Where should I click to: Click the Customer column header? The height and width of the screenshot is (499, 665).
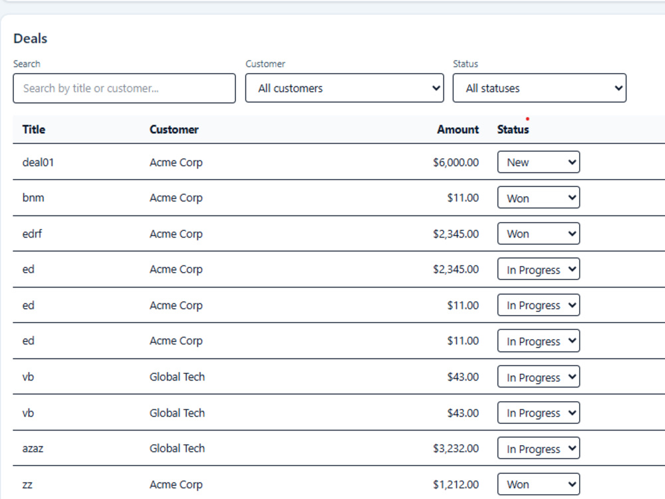pos(174,130)
